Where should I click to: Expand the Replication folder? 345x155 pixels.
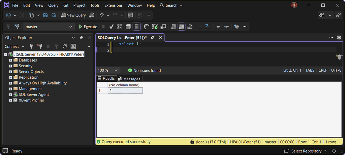click(x=10, y=77)
